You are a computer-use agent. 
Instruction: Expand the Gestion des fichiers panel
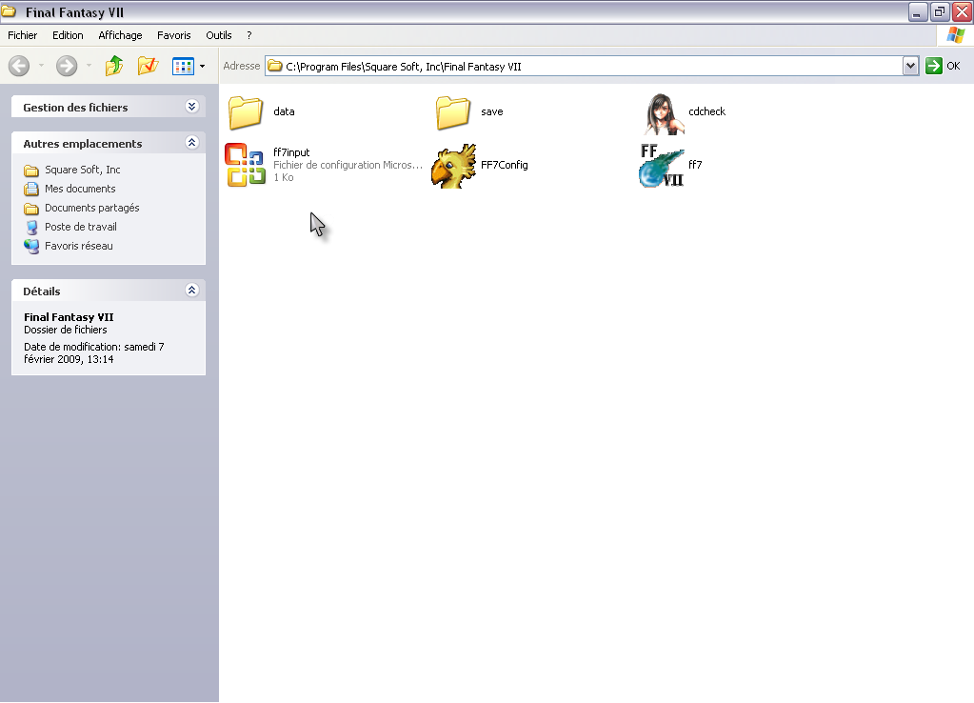192,107
